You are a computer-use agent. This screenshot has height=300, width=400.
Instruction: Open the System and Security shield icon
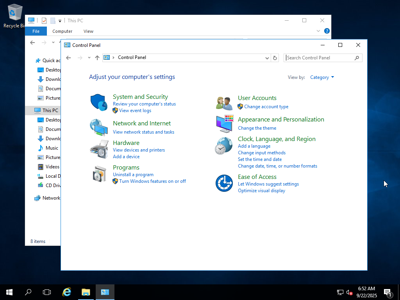point(99,103)
